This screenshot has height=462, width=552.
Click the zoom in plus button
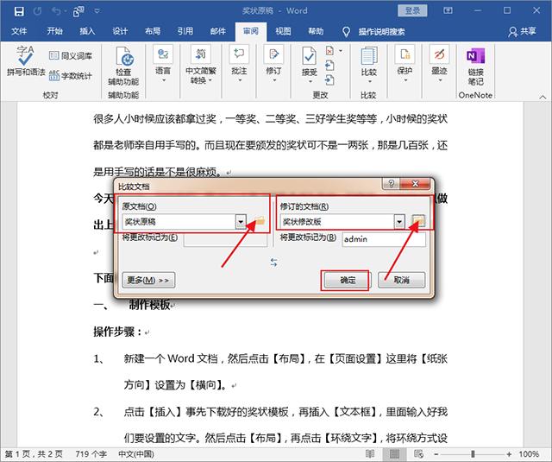509,454
